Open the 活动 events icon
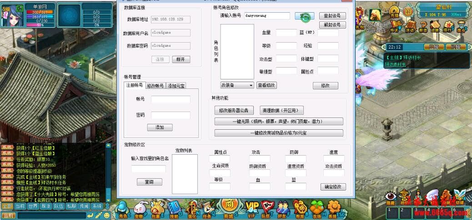The height and width of the screenshot is (220, 472). coord(409,26)
